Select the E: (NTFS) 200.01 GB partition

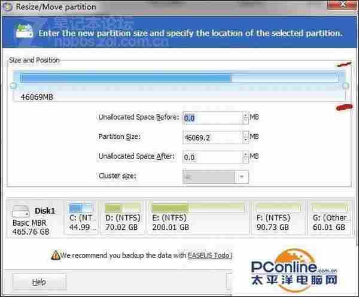coord(197,218)
